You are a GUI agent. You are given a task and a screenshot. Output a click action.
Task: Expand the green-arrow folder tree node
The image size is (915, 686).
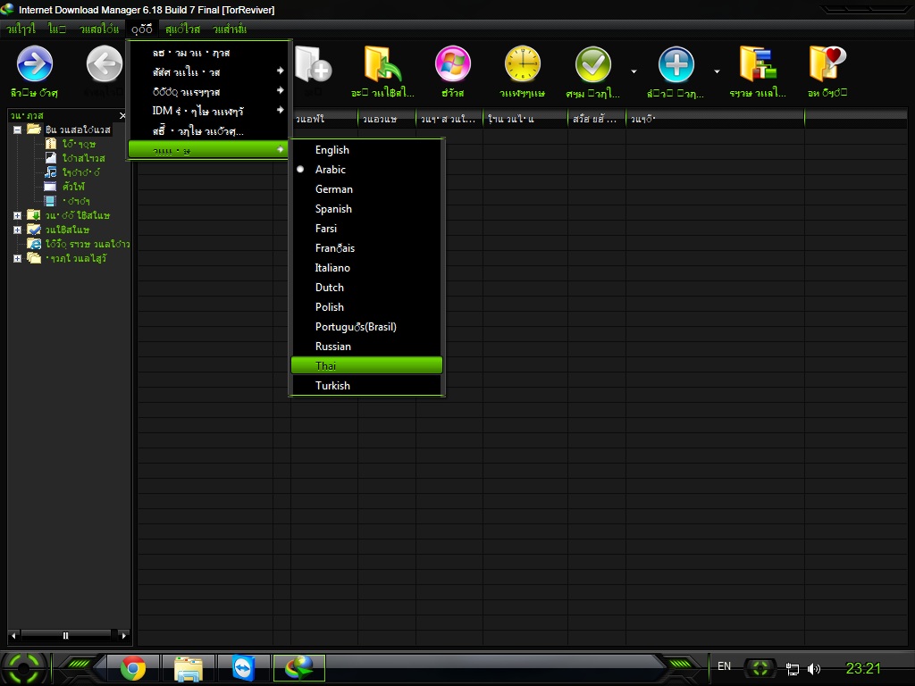[x=18, y=215]
